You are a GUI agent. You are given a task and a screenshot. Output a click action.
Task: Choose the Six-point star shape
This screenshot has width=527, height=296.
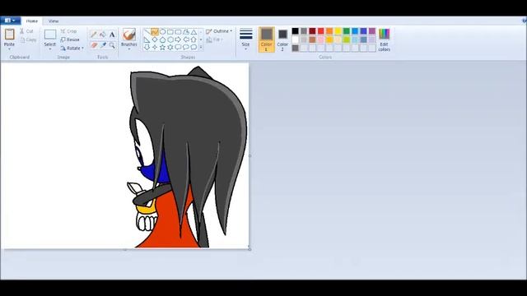click(170, 48)
